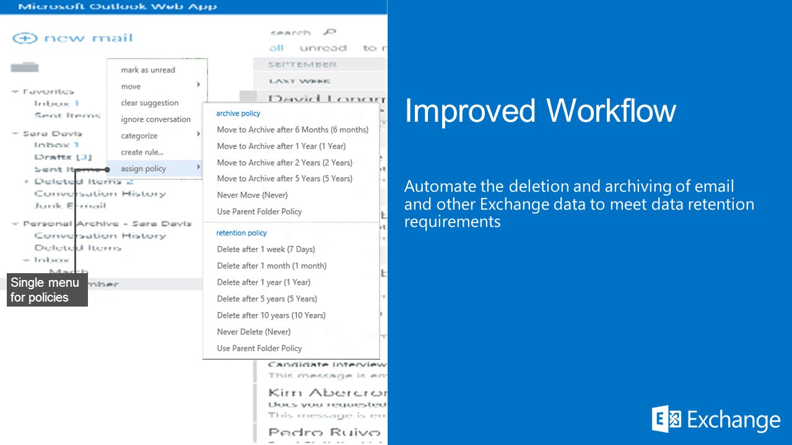Select Use Parent Folder Policy under retention policy
Screen dimensions: 792x445
[x=259, y=349]
